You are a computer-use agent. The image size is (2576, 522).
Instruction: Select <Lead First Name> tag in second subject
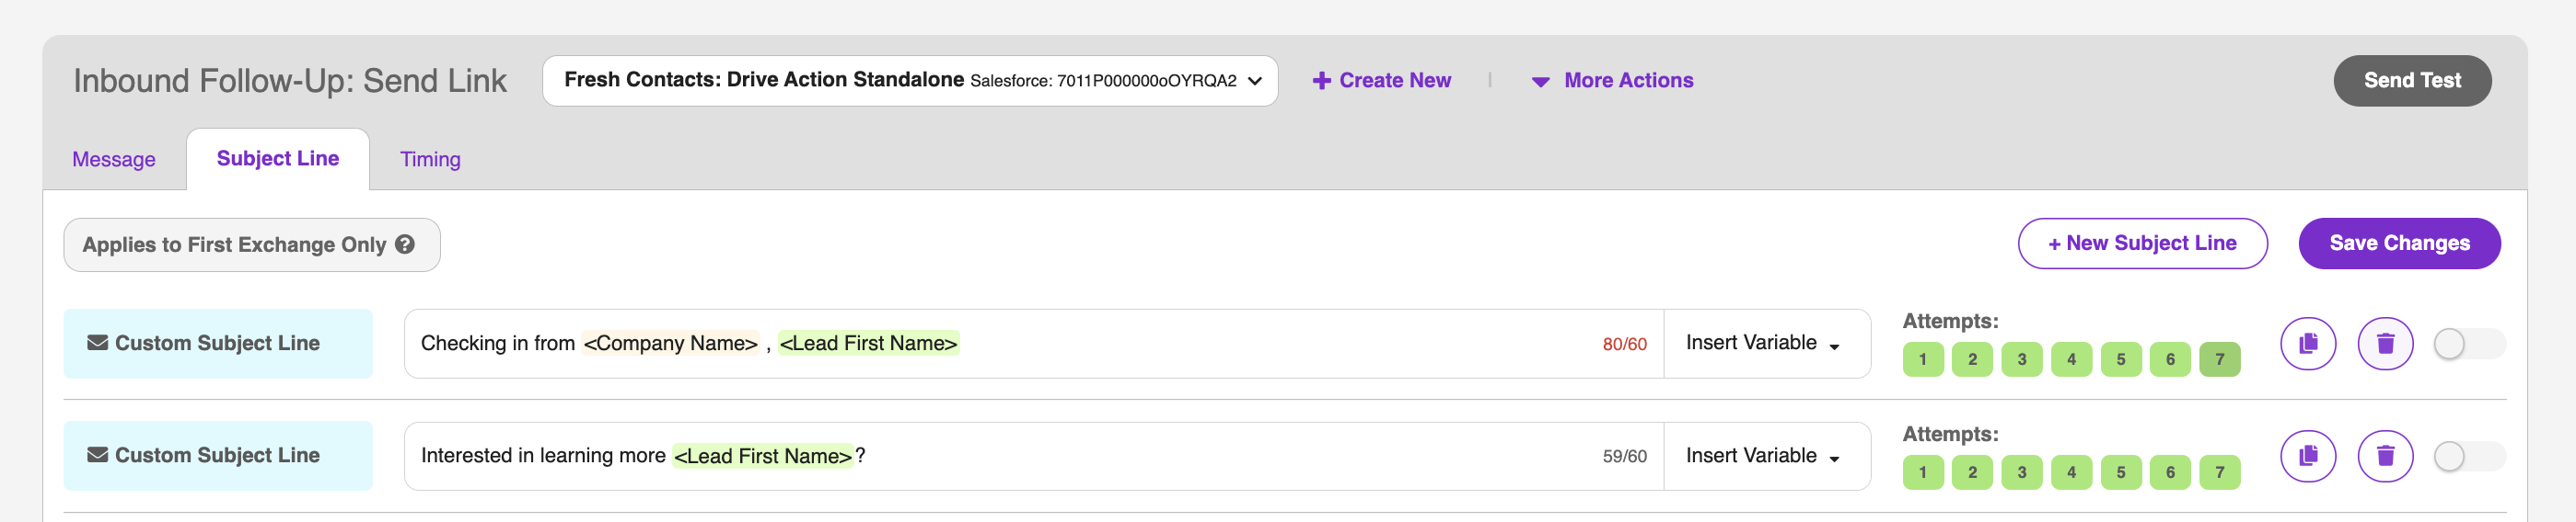coord(763,456)
